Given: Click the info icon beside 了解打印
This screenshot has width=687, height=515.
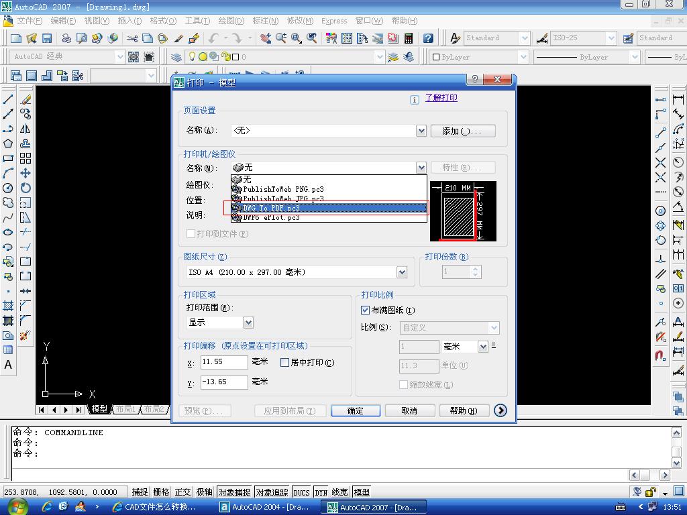Looking at the screenshot, I should (x=415, y=99).
